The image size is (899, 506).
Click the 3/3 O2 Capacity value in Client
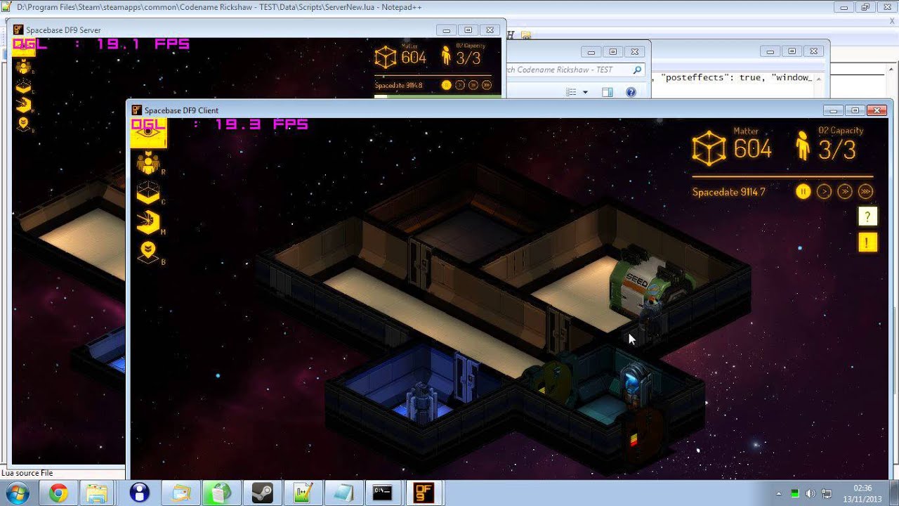837,149
